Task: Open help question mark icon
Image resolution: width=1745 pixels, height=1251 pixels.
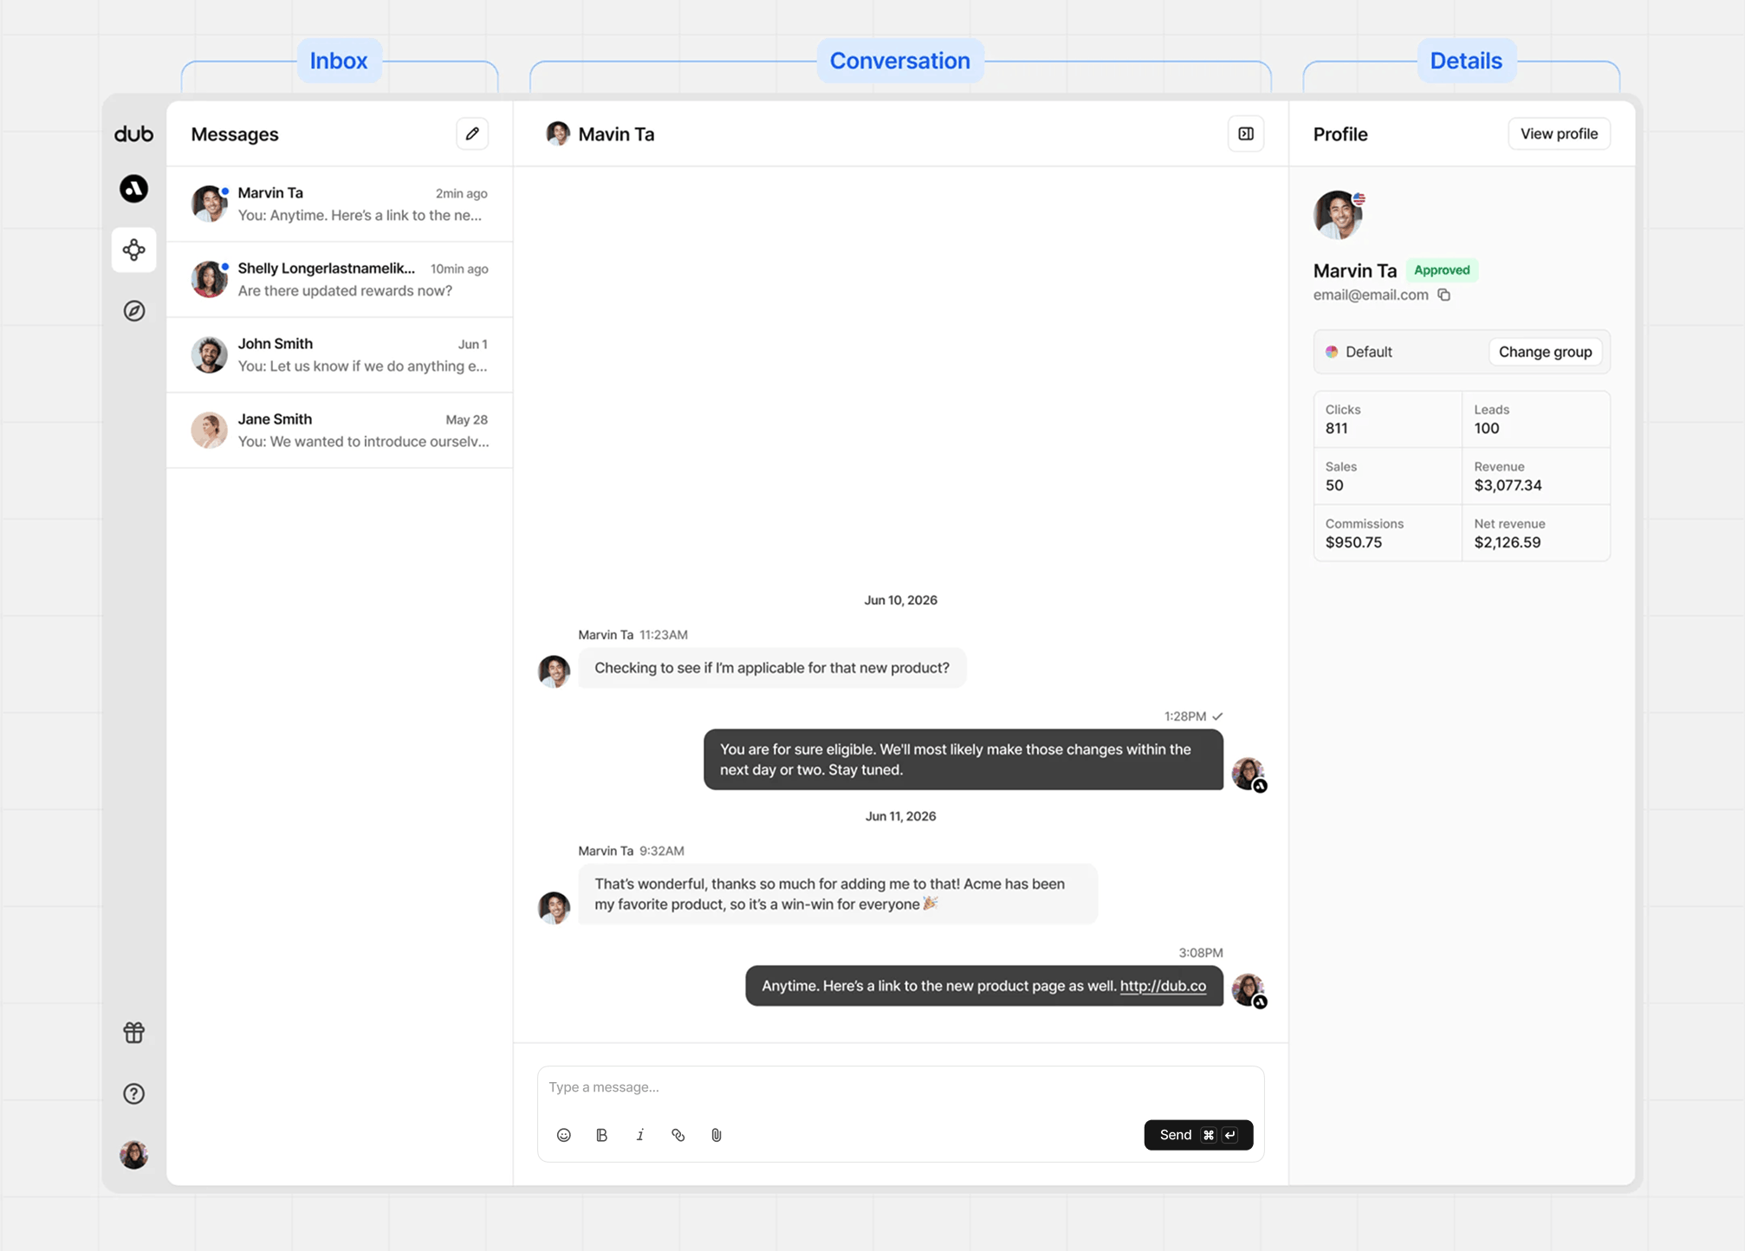Action: (x=133, y=1093)
